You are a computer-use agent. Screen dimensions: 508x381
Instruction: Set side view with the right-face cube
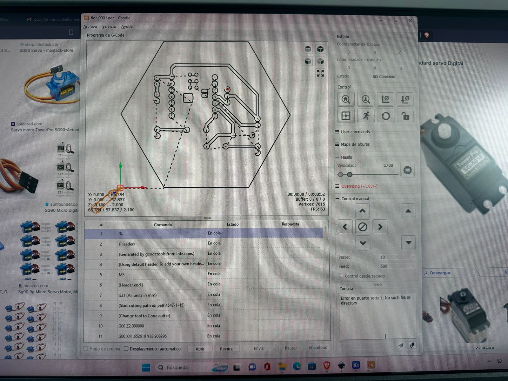320,61
